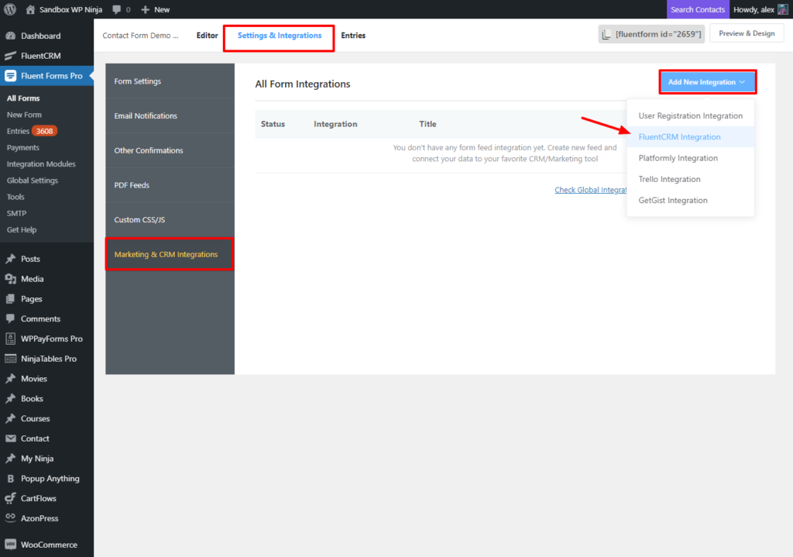793x557 pixels.
Task: Choose FluentCRM Integration from the dropdown
Action: [x=690, y=137]
